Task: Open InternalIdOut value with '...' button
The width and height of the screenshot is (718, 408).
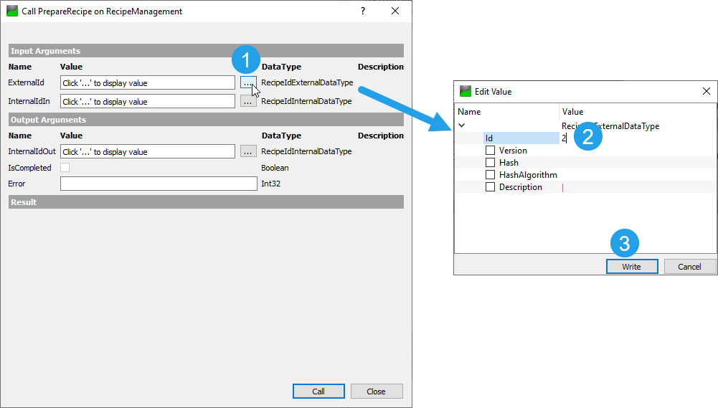Action: (x=248, y=152)
